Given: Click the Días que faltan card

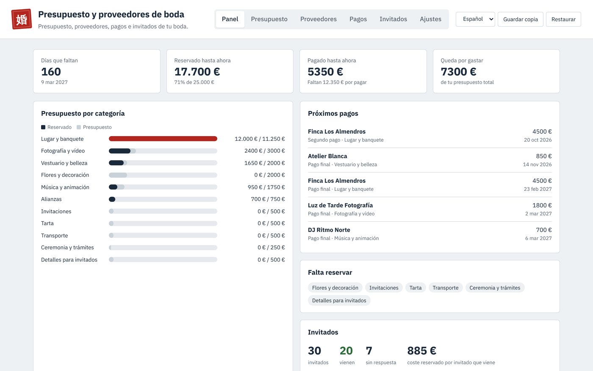Looking at the screenshot, I should pos(97,71).
